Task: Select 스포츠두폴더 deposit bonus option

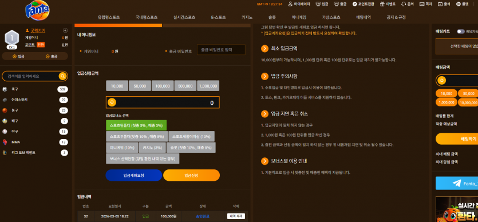Action: point(137,136)
